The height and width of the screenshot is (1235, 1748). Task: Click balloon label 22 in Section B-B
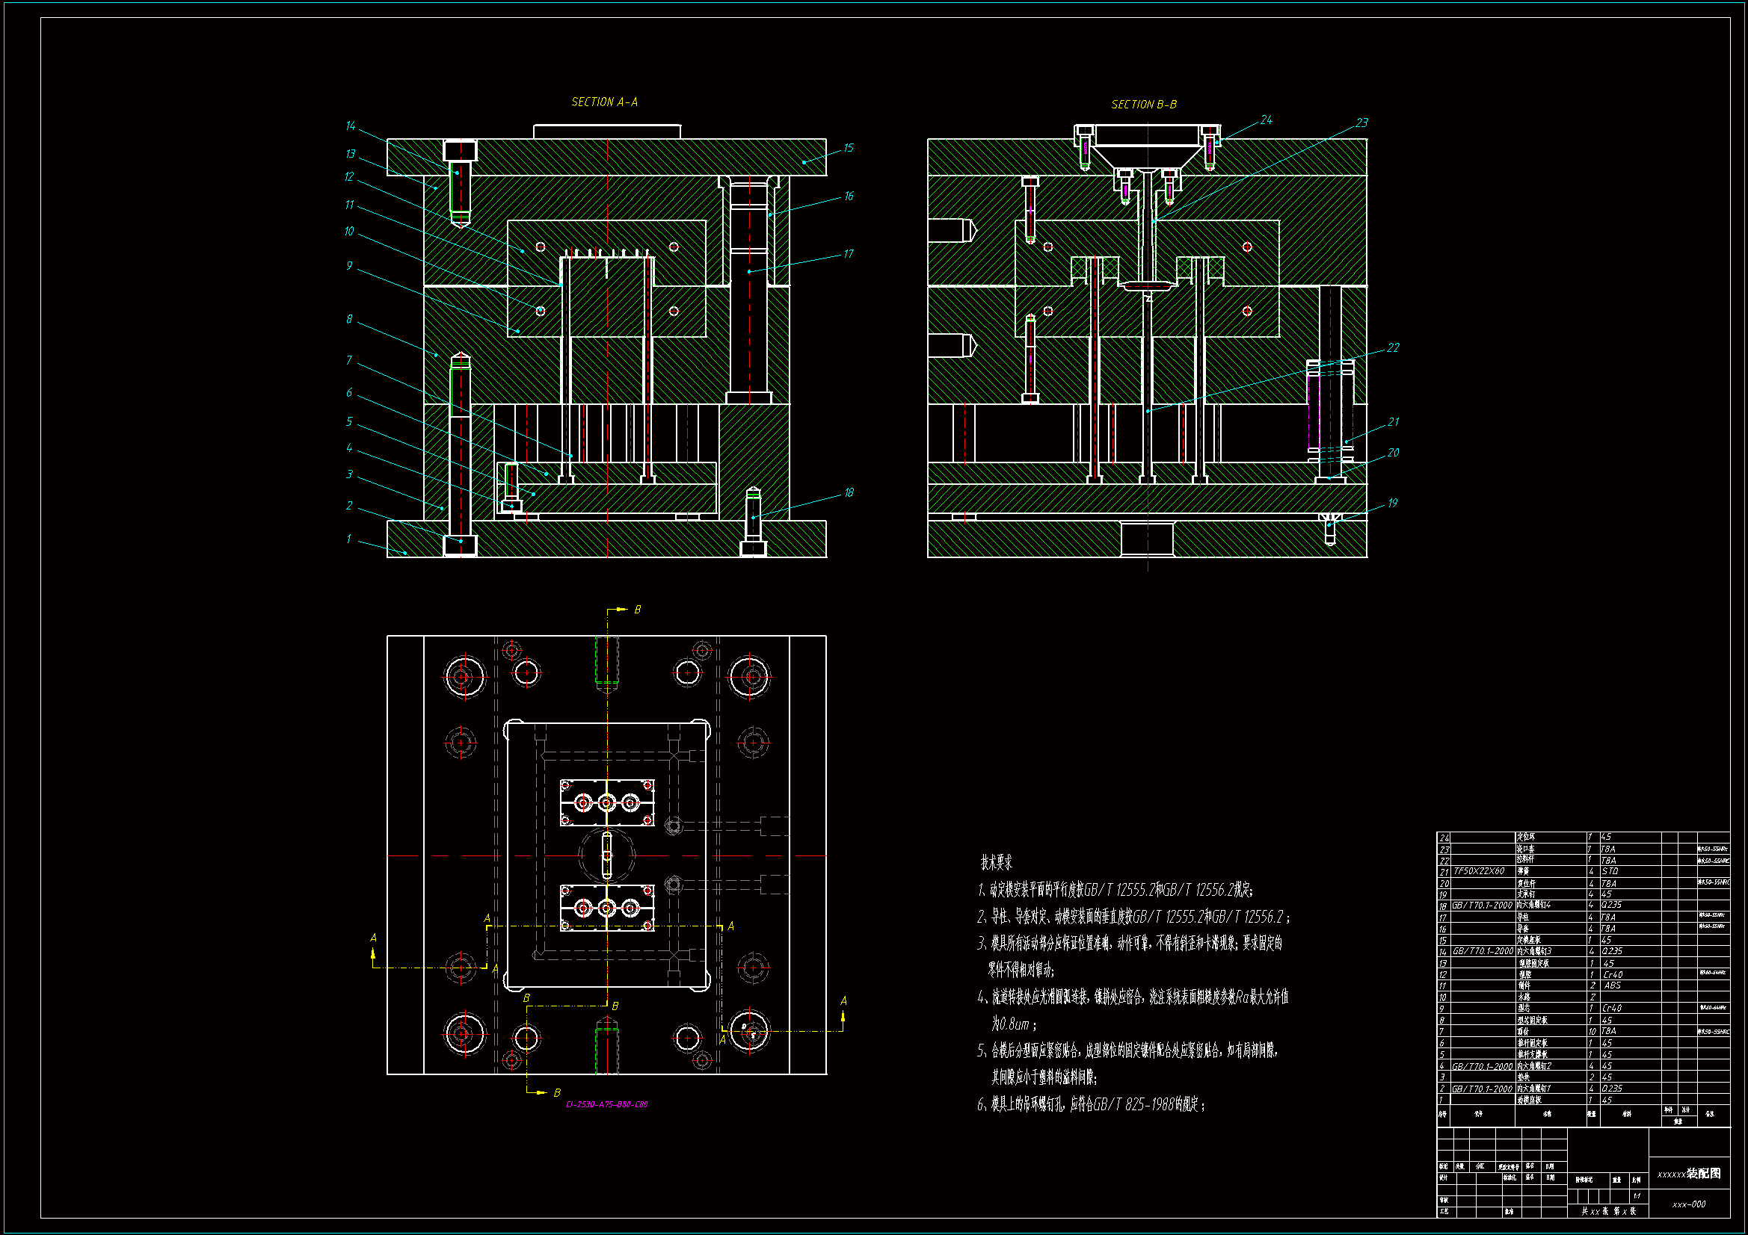click(1392, 347)
